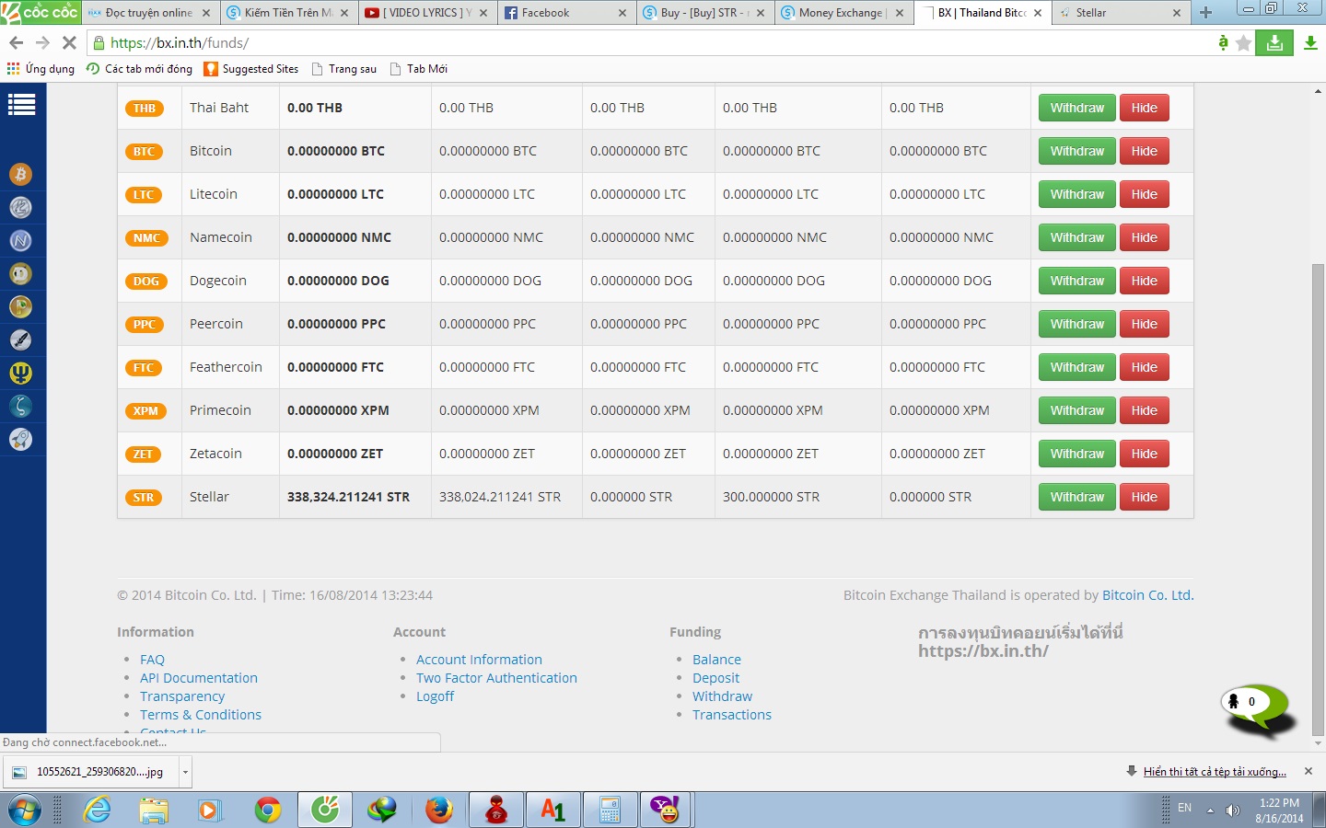Select the Namecoin icon in sidebar

[x=20, y=240]
